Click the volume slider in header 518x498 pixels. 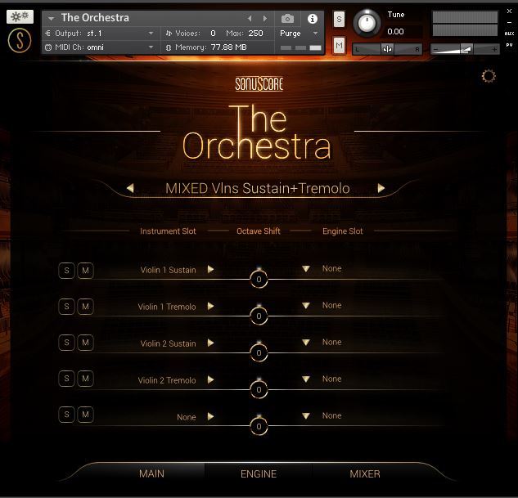(x=465, y=49)
